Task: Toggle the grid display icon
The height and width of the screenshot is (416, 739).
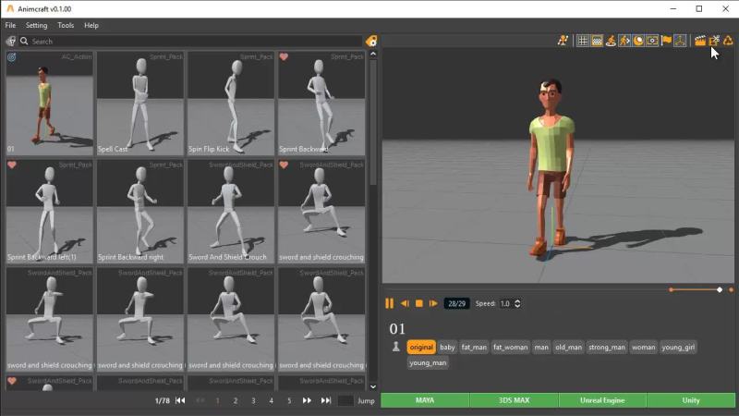Action: pos(583,41)
